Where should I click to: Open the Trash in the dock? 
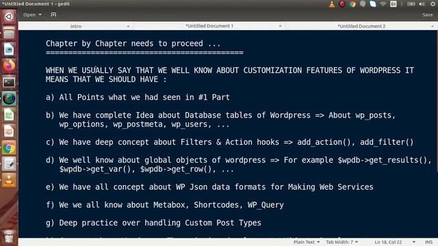pos(9,236)
